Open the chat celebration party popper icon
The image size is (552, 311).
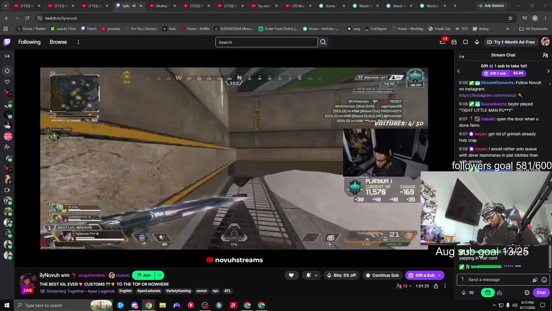535,280
